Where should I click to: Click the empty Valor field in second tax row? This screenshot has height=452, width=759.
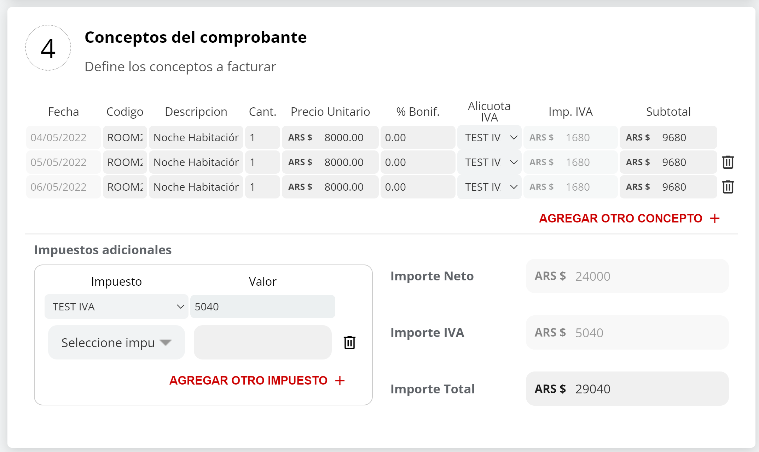tap(262, 343)
